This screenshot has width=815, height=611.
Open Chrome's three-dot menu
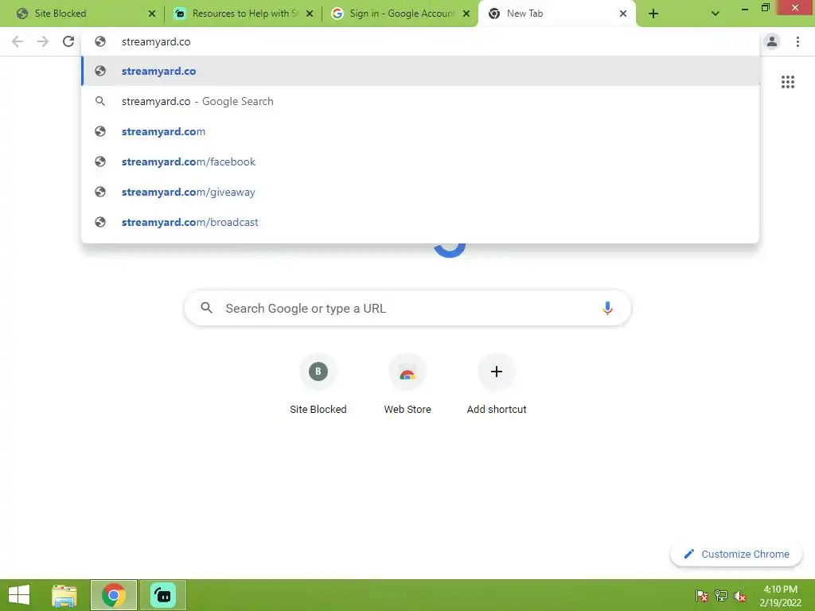click(x=797, y=41)
